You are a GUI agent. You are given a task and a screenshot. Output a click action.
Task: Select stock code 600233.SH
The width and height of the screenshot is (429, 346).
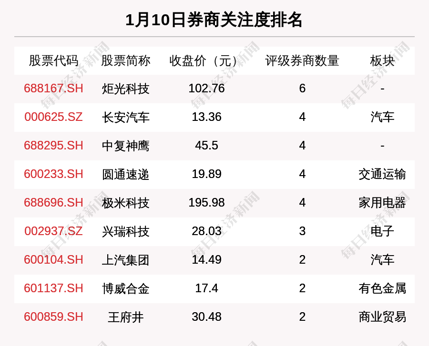(53, 174)
